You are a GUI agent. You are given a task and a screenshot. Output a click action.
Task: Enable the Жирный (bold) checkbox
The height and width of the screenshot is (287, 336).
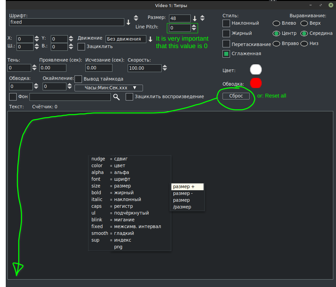(226, 34)
